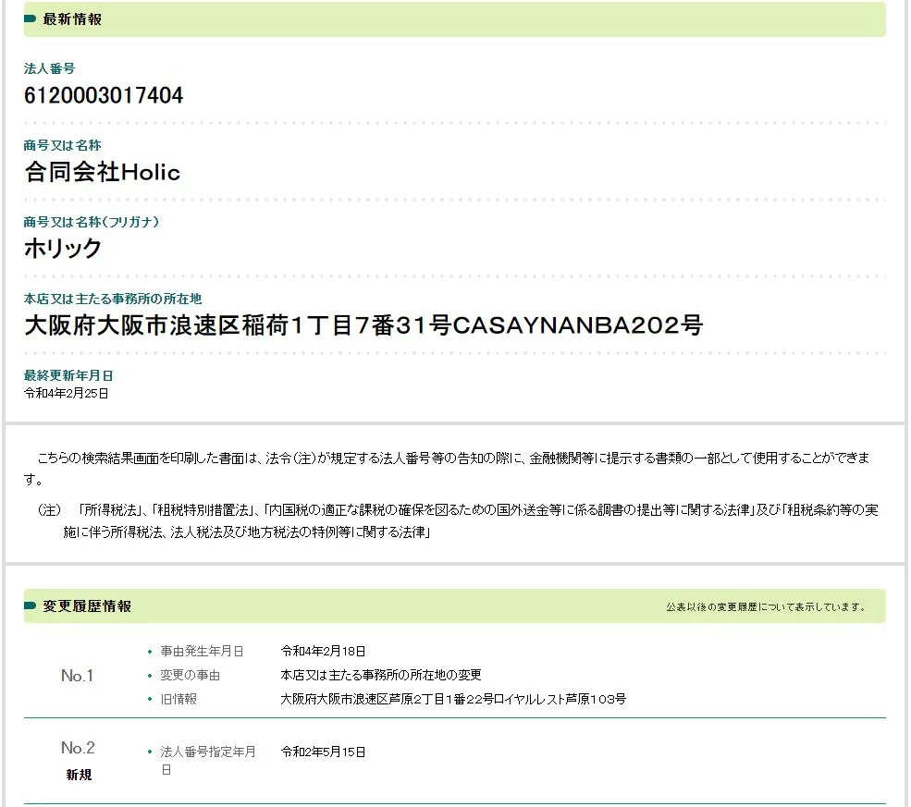Screen dimensions: 911x807
Task: Click the last updated date 令和4年2月25日
Action: click(x=67, y=393)
